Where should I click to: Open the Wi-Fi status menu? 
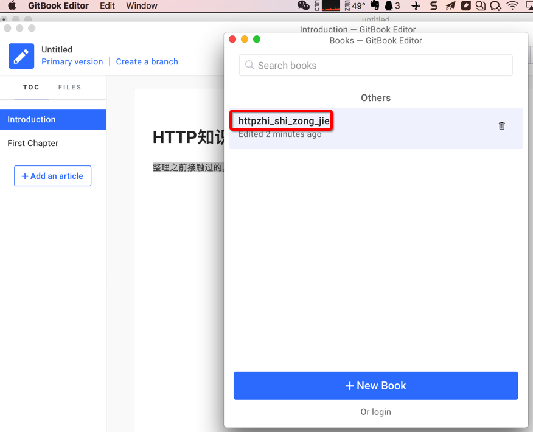point(512,5)
